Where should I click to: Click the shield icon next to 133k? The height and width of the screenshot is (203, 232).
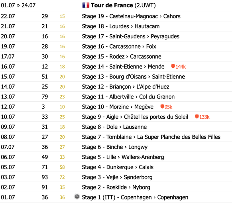pos(197,116)
